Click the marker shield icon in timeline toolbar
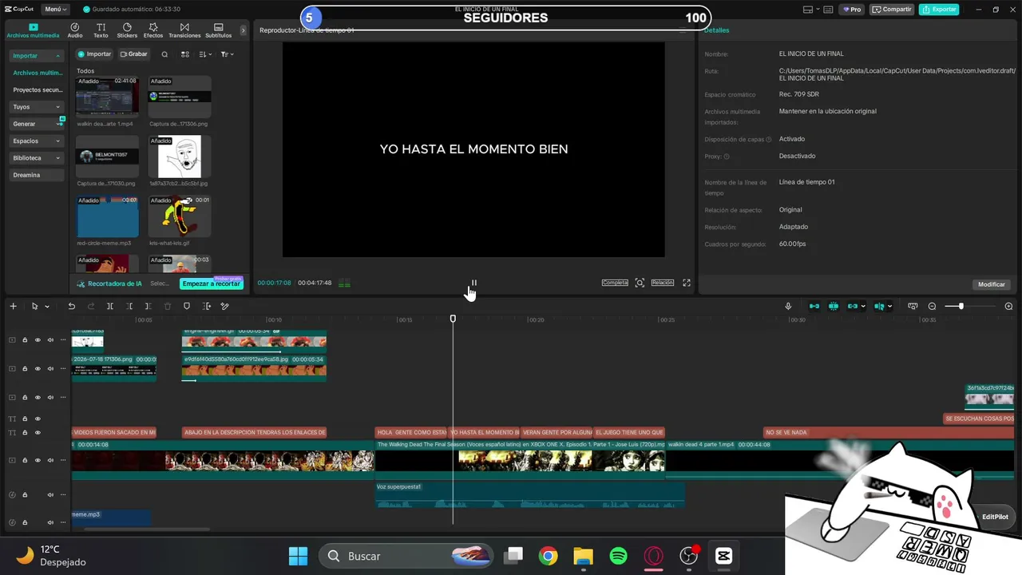The height and width of the screenshot is (575, 1022). [x=187, y=306]
